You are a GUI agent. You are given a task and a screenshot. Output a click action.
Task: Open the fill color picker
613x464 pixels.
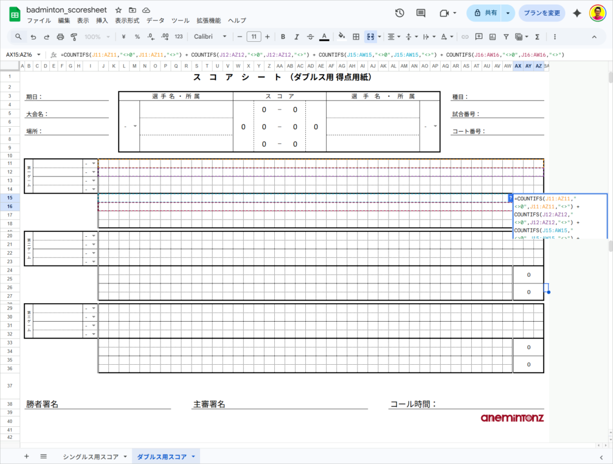(x=341, y=36)
